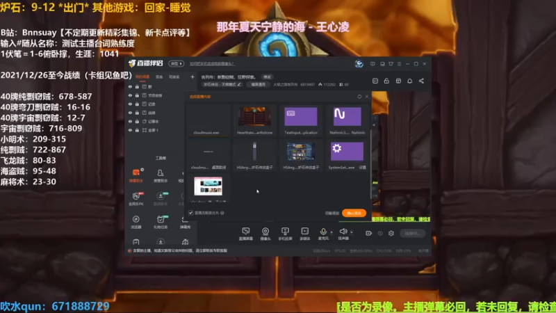Select the cloudmusic 桌面歌词 tile
Image resolution: width=556 pixels, height=313 pixels.
click(208, 155)
